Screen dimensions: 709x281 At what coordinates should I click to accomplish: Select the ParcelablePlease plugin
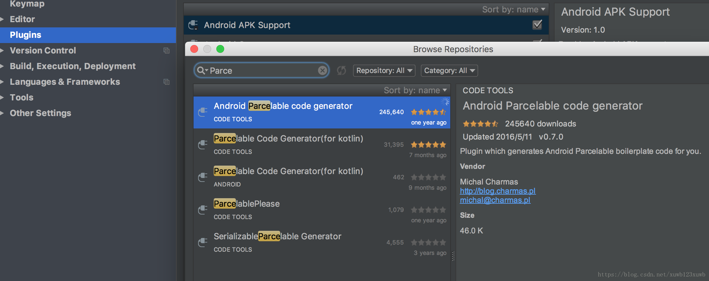pos(322,210)
